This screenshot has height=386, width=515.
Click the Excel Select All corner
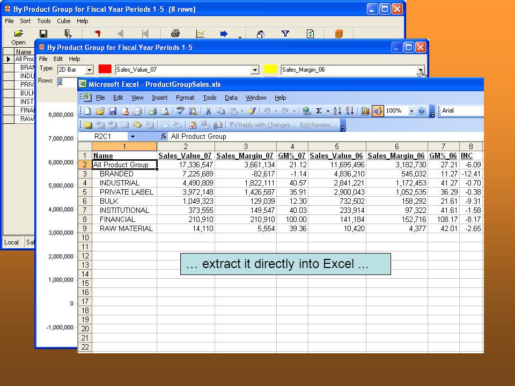(x=85, y=146)
